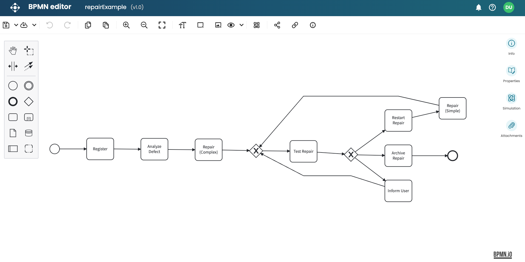Screen dimensions: 525x262
Task: Choose the global connect tool
Action: click(x=29, y=66)
